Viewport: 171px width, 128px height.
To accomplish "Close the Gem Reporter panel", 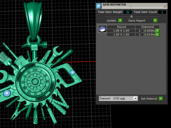I will [165, 6].
